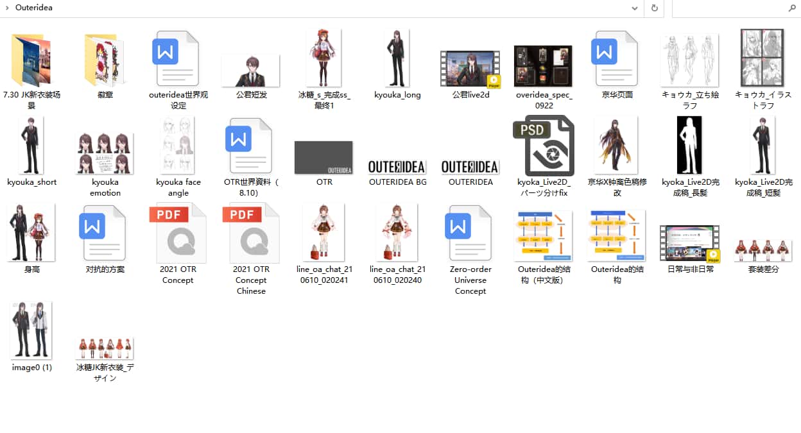Click the refresh button in address bar
The image size is (801, 433).
[655, 8]
